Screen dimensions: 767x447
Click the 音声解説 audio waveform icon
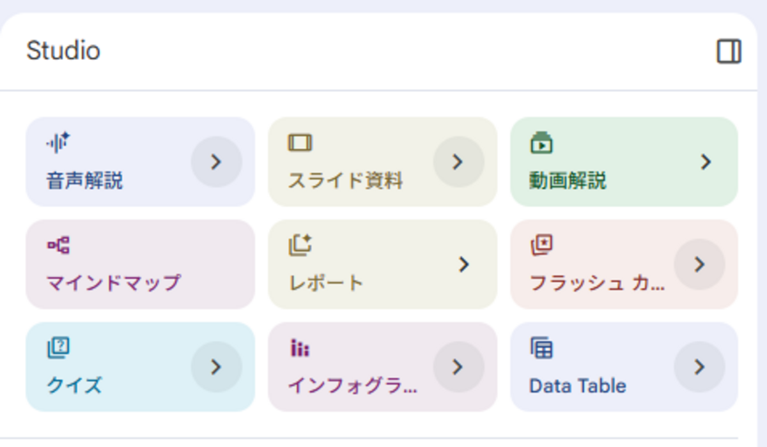point(58,142)
